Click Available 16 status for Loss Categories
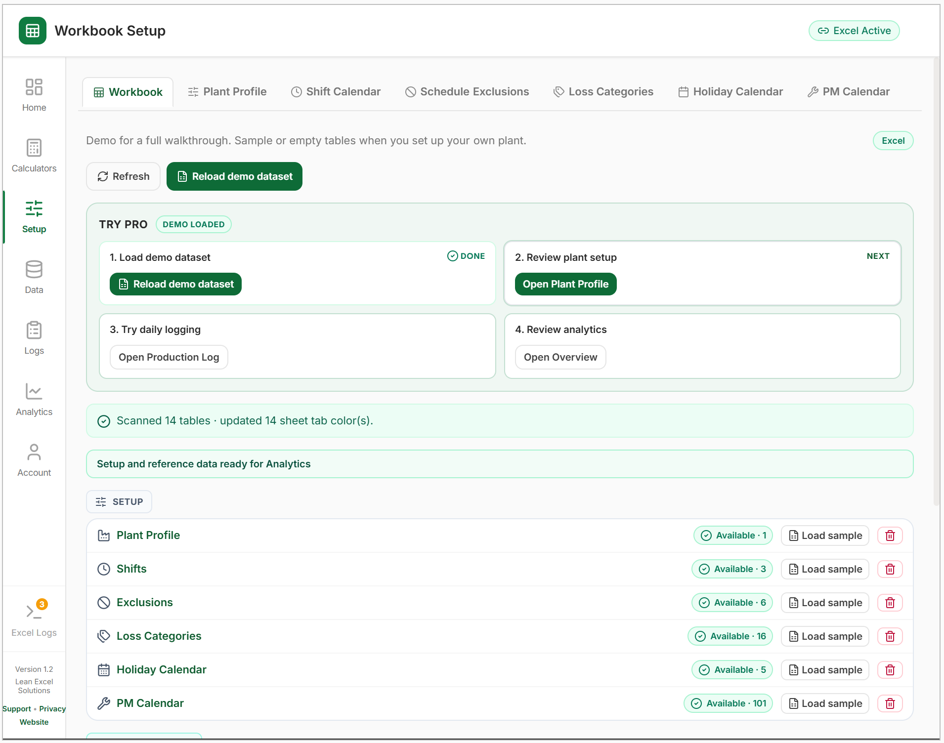The image size is (944, 743). (x=730, y=636)
